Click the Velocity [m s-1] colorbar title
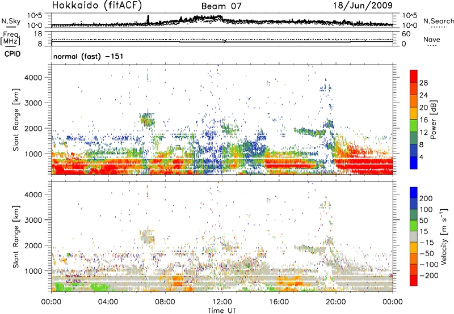 pyautogui.click(x=444, y=236)
